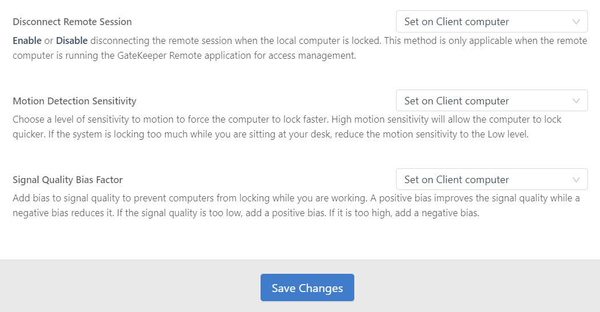Open the Motion Detection Sensitivity dropdown

click(491, 101)
